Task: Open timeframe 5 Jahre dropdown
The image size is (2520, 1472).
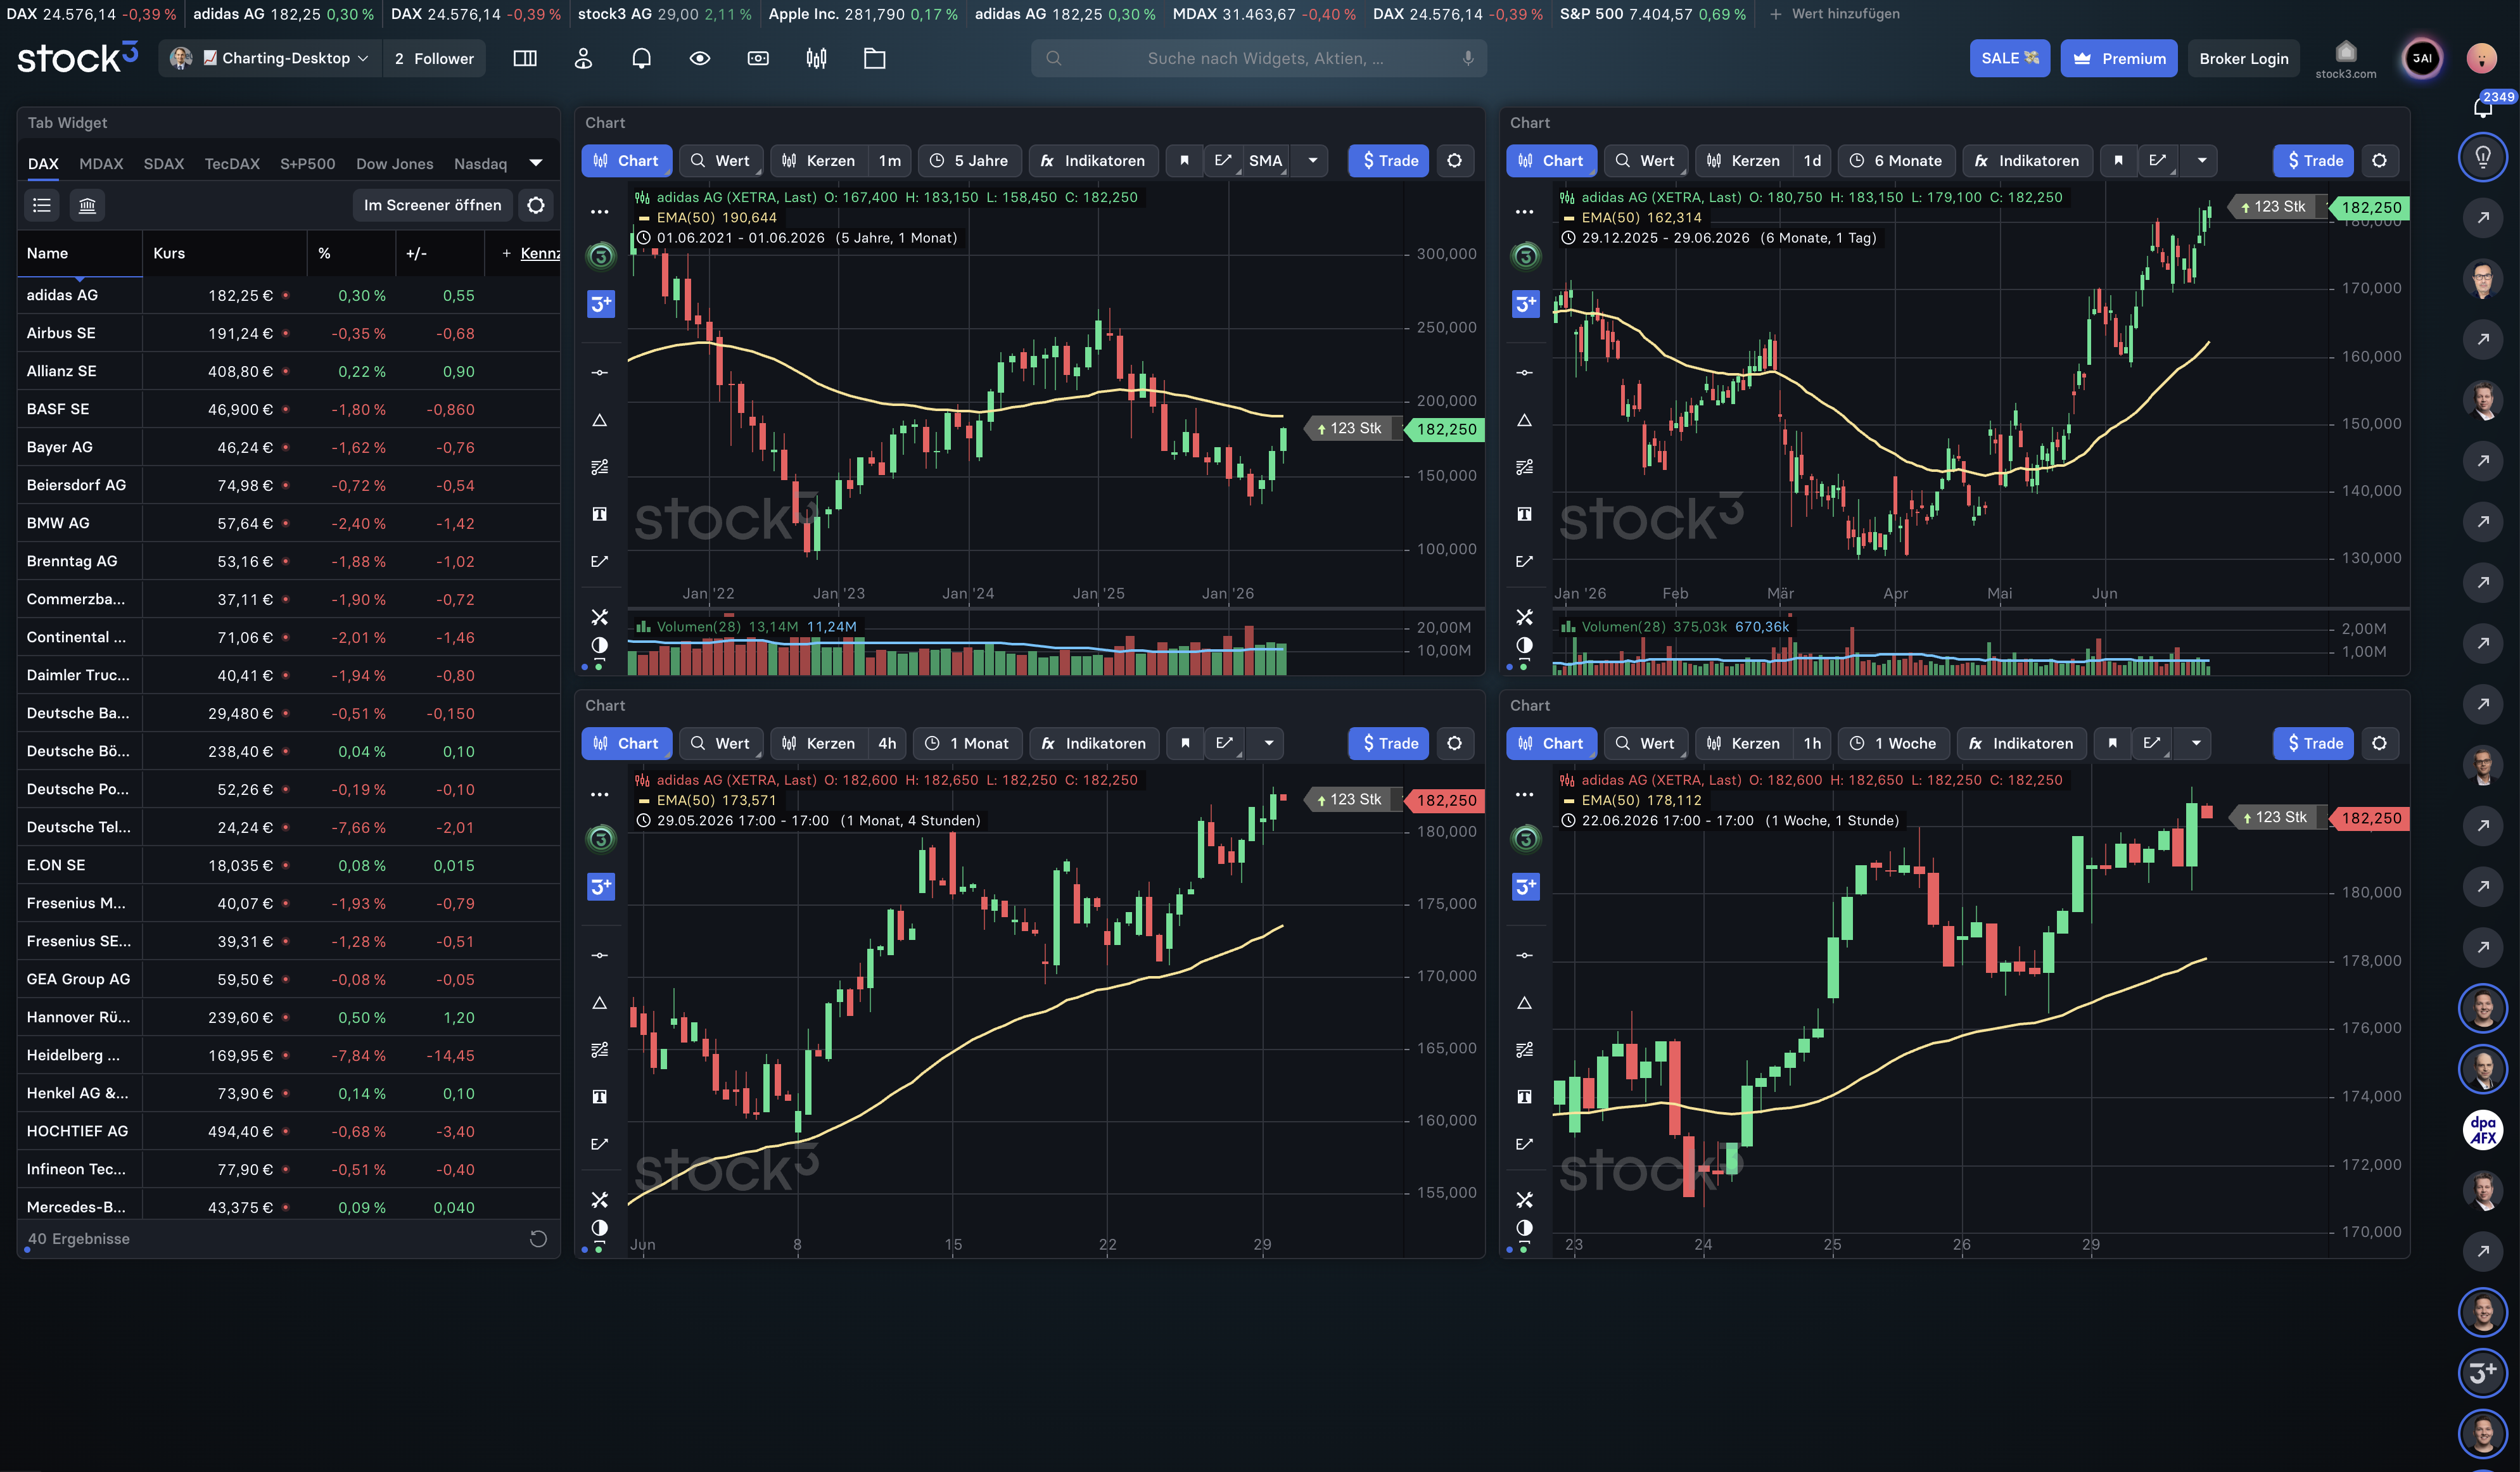Action: click(x=970, y=161)
